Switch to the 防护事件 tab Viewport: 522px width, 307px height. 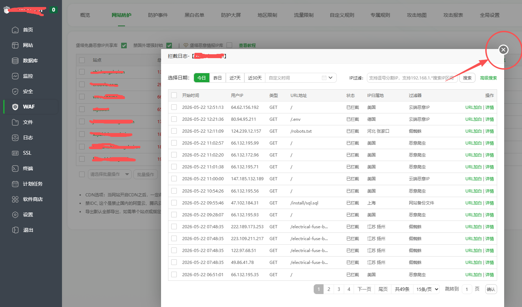click(x=158, y=15)
